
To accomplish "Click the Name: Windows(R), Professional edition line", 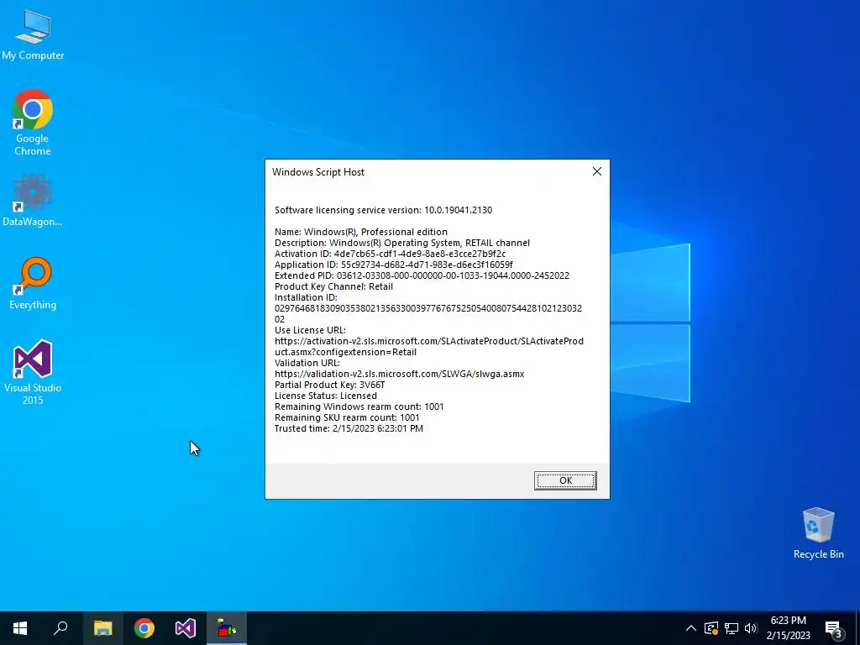I will pyautogui.click(x=361, y=232).
